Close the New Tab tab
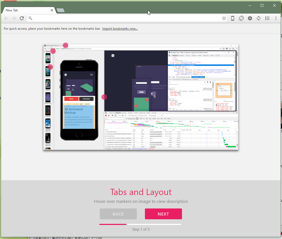Screen dimensions: 282x239 (52, 10)
